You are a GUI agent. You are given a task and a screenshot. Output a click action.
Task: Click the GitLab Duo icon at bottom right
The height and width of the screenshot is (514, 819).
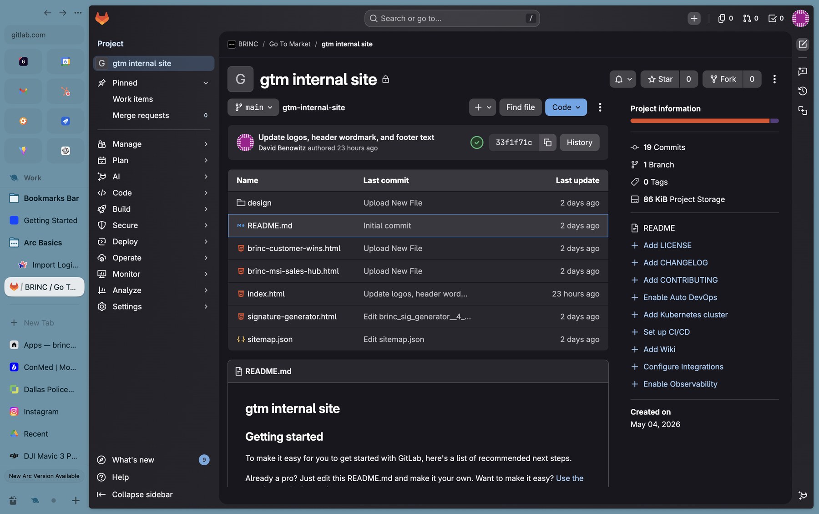[x=803, y=495]
